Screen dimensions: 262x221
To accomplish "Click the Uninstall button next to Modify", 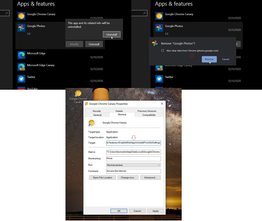I will (94, 44).
